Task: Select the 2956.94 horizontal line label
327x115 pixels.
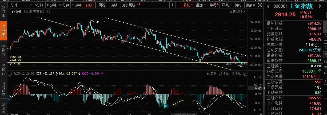Action: [15, 57]
